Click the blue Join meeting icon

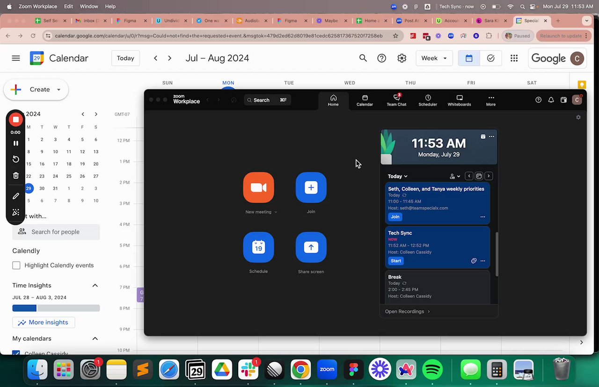pos(311,187)
